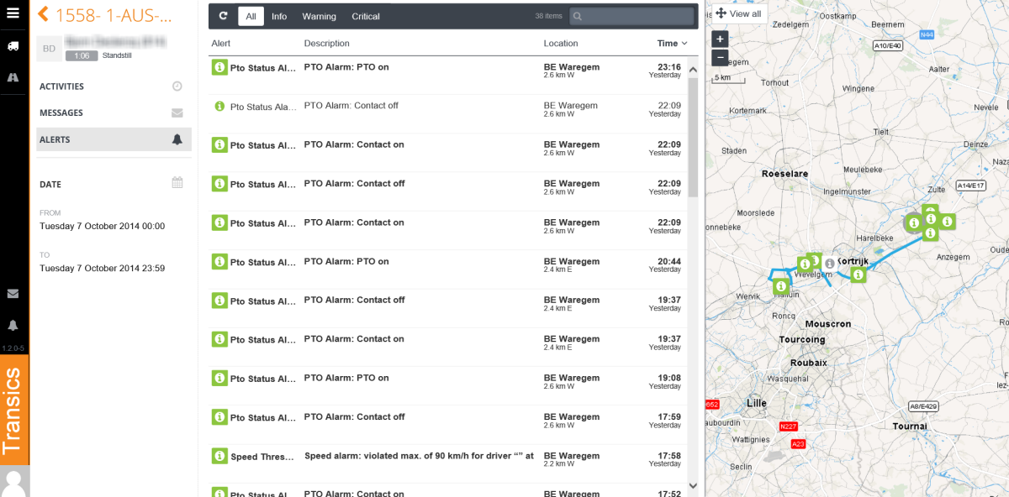Zoom out on the map

(720, 58)
